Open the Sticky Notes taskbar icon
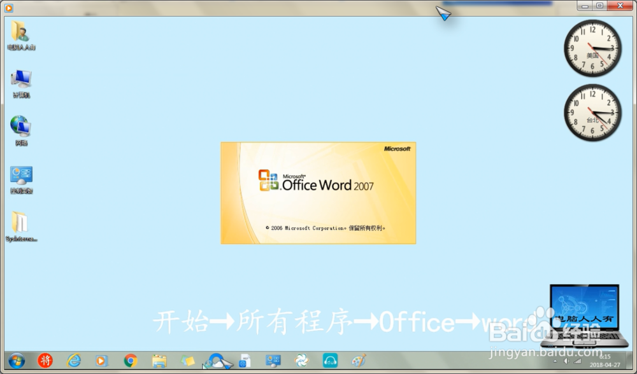The width and height of the screenshot is (637, 374). coord(188,361)
